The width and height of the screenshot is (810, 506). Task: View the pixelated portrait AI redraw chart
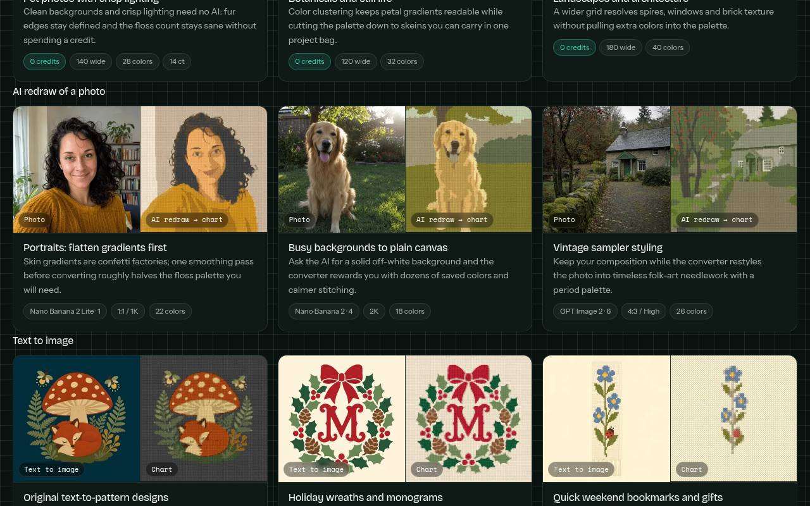204,170
